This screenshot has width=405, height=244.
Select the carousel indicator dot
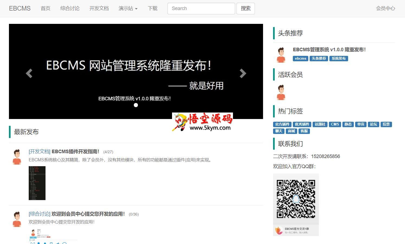(136, 105)
